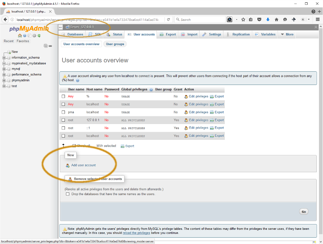Click Add user account link

(83, 165)
